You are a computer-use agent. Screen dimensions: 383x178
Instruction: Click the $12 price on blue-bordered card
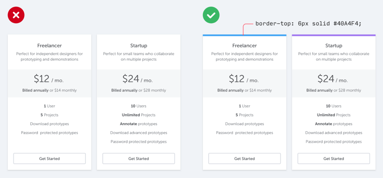click(237, 79)
